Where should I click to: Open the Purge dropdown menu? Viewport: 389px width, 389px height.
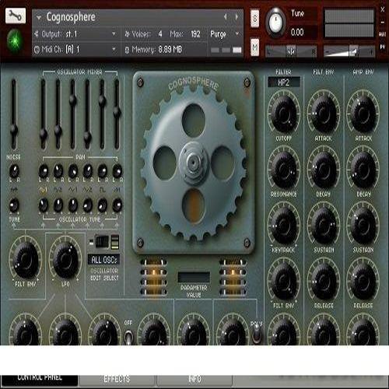pos(225,34)
